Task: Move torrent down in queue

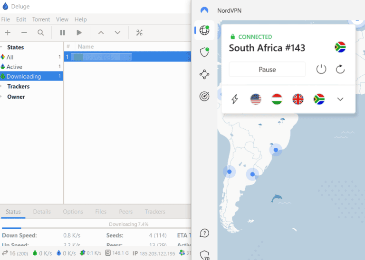Action: (117, 33)
